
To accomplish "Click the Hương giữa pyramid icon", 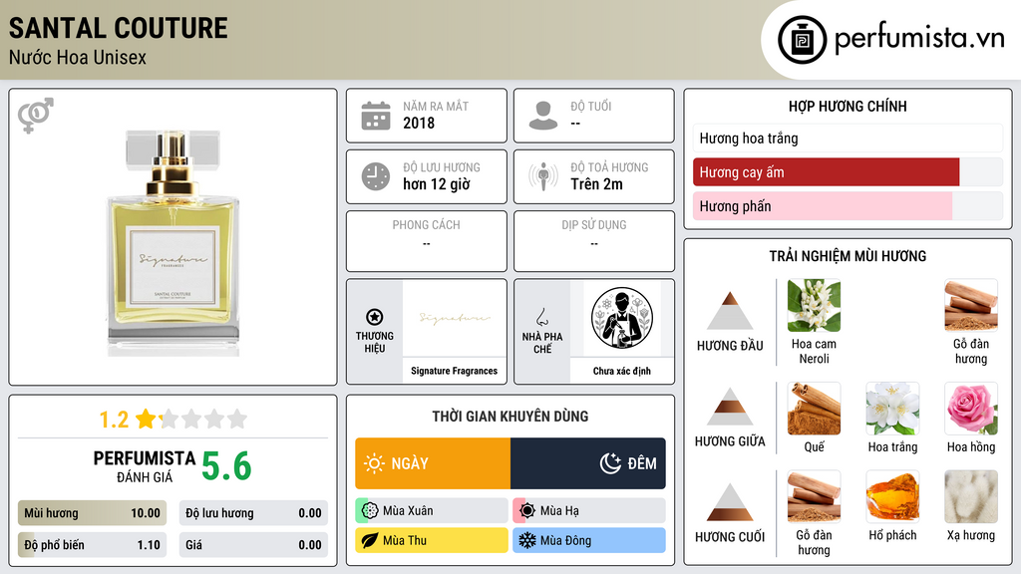I will (730, 407).
